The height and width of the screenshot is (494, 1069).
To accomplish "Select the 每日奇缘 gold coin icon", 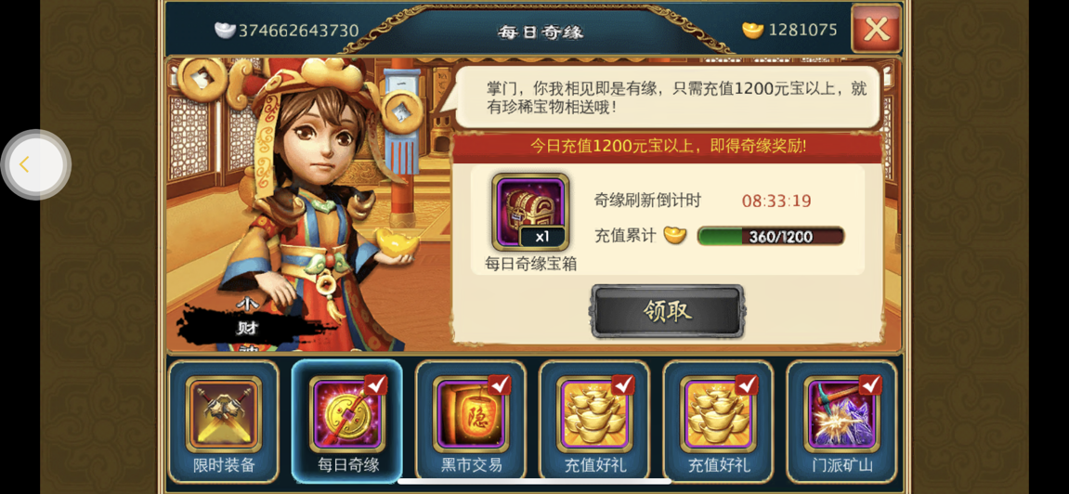I will (x=347, y=414).
